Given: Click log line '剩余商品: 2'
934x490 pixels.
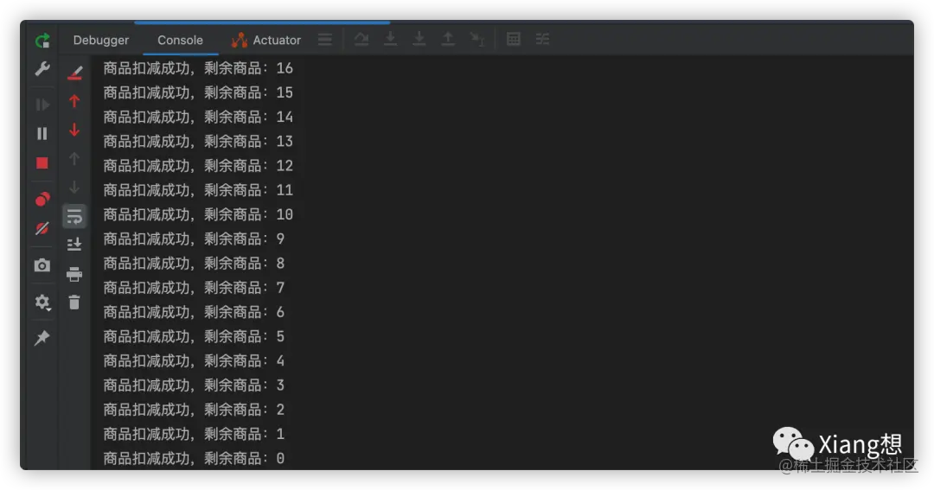Looking at the screenshot, I should [195, 410].
